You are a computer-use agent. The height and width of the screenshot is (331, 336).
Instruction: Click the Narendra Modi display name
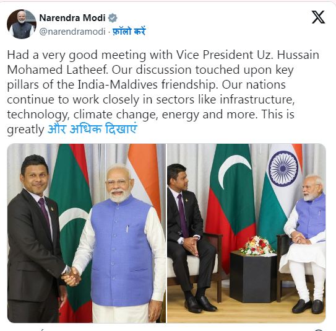point(72,18)
